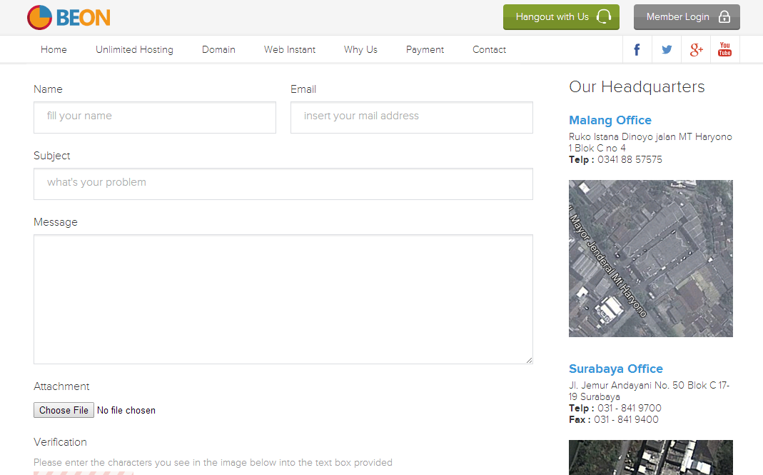Image resolution: width=763 pixels, height=475 pixels.
Task: Click the 'Please enter the characters' instruction text
Action: click(213, 462)
